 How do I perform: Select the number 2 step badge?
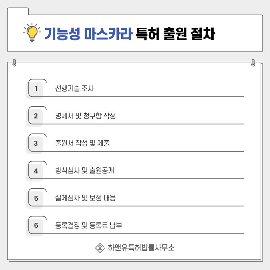[x=36, y=116]
